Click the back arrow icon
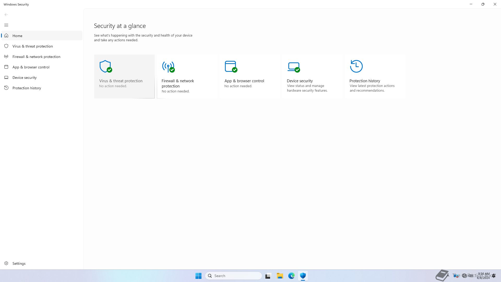The height and width of the screenshot is (282, 501). [x=6, y=15]
